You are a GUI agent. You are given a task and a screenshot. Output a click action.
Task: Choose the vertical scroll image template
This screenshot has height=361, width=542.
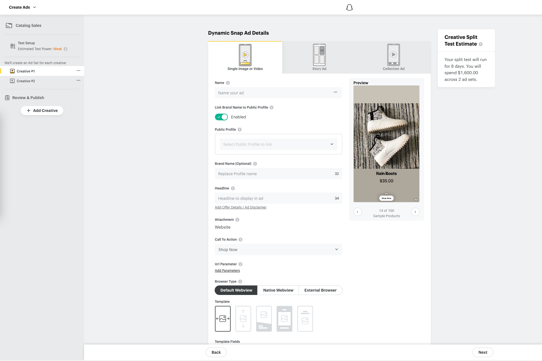[x=243, y=318]
